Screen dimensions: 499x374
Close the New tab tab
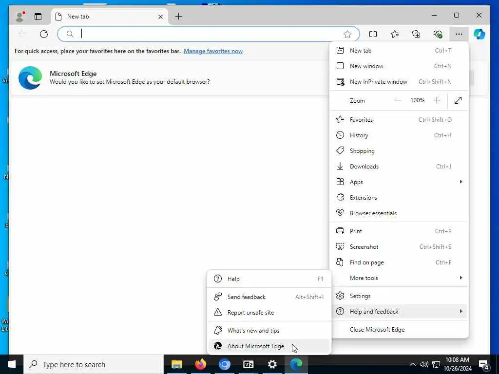160,17
